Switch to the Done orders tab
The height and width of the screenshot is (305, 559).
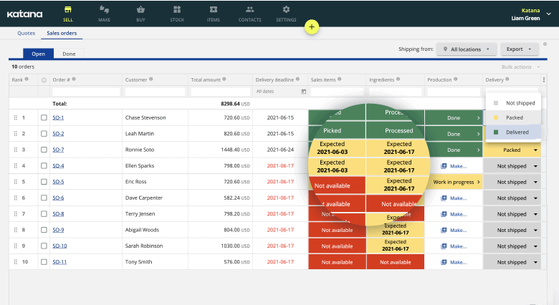pyautogui.click(x=69, y=54)
